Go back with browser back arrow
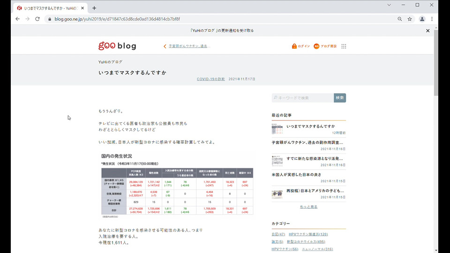Image resolution: width=450 pixels, height=253 pixels. click(17, 19)
